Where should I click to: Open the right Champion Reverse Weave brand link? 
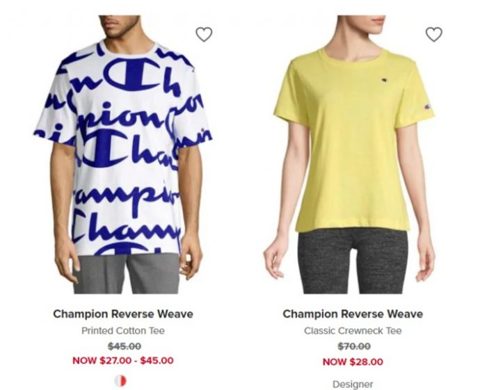[353, 314]
